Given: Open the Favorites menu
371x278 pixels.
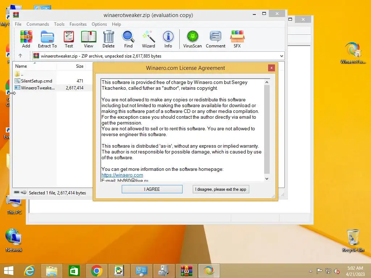Looking at the screenshot, I should 78,24.
